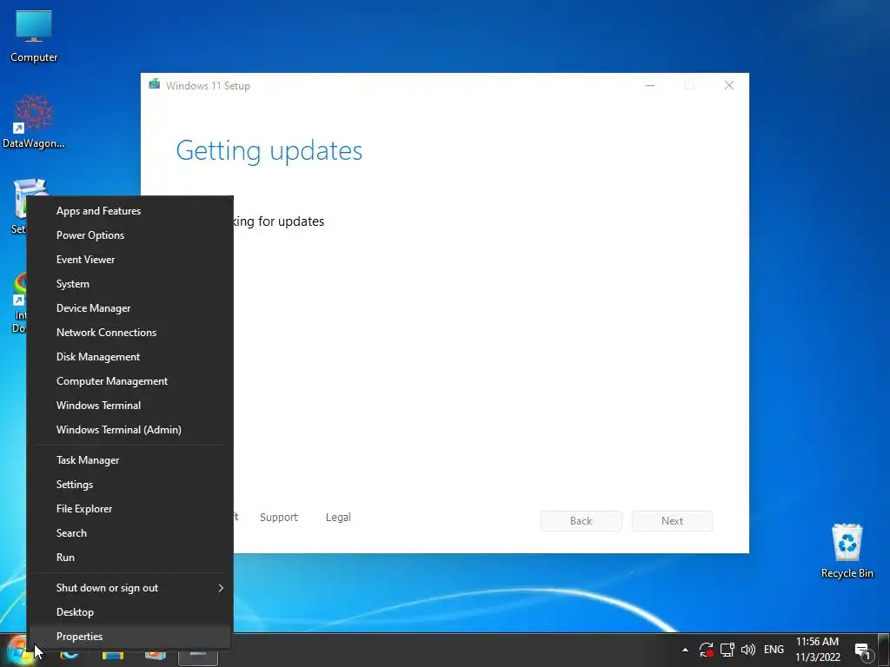The width and height of the screenshot is (890, 667).
Task: Choose Search in the context menu
Action: pyautogui.click(x=130, y=534)
